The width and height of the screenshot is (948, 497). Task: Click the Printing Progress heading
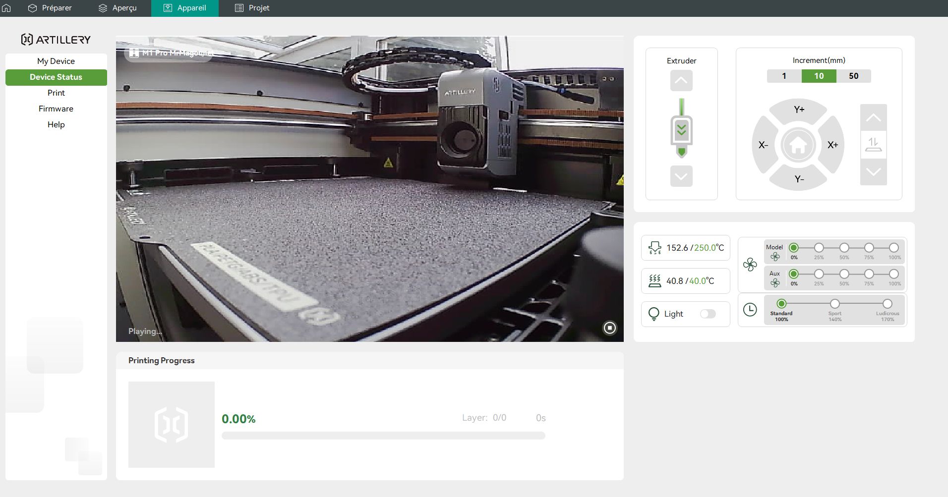[162, 360]
